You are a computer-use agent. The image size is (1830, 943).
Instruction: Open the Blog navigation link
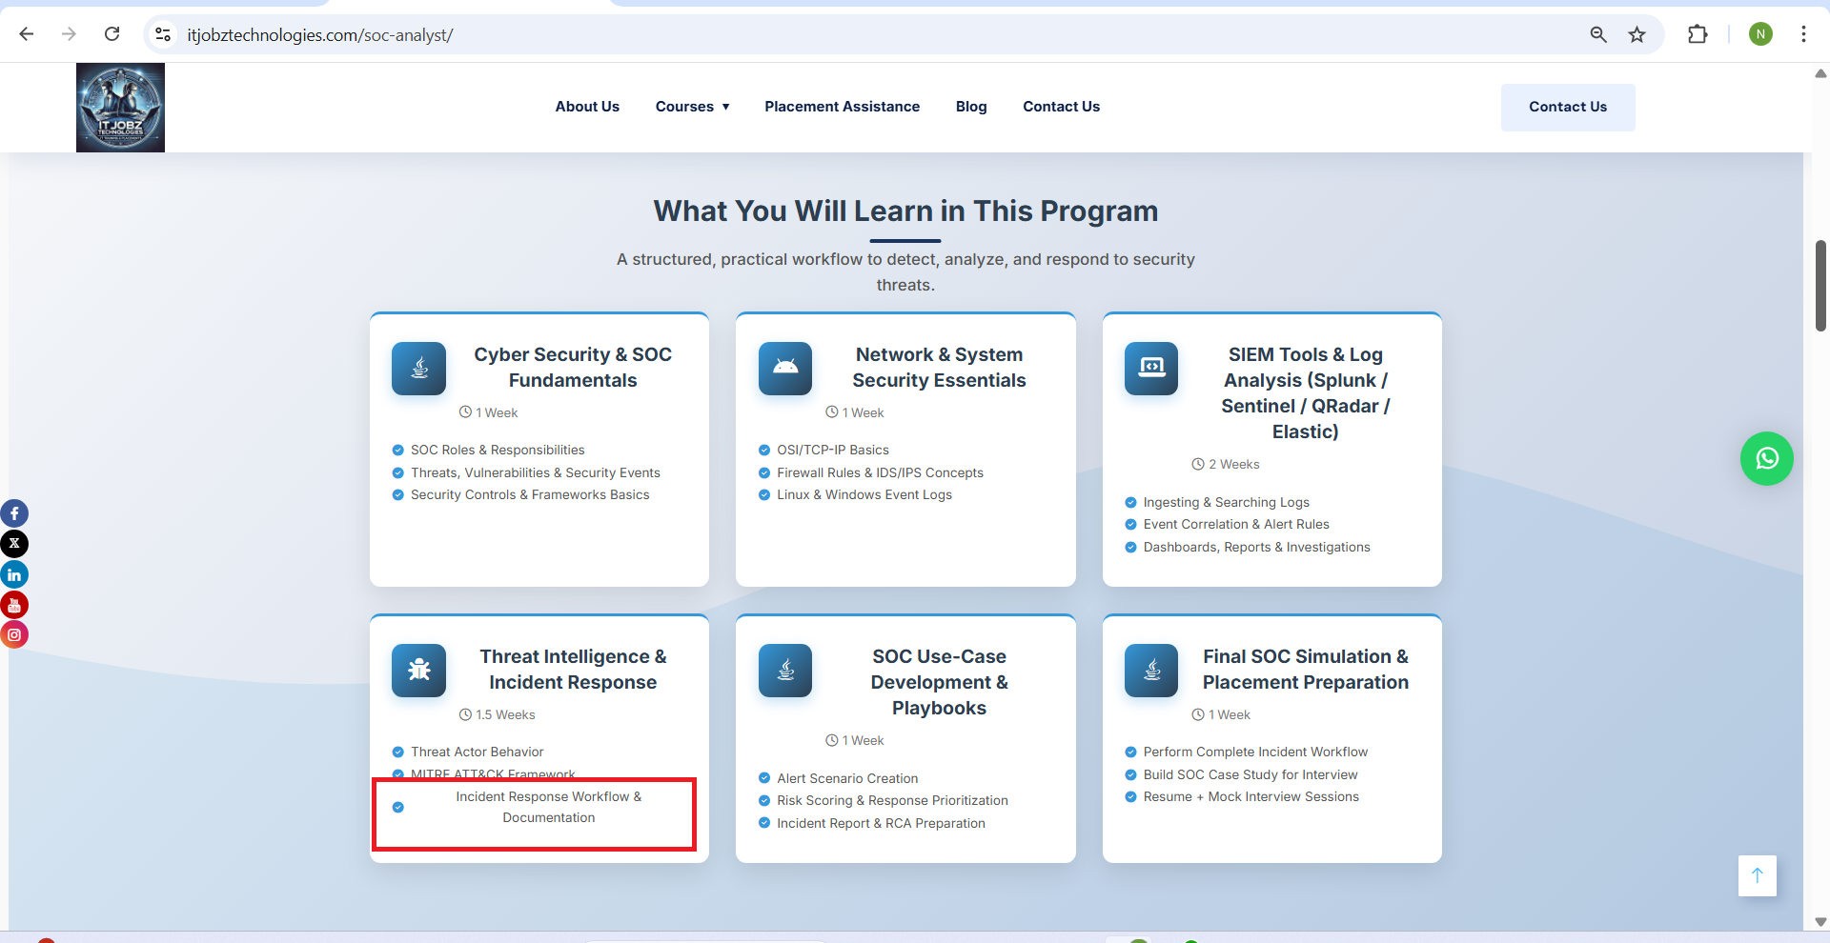click(x=970, y=107)
